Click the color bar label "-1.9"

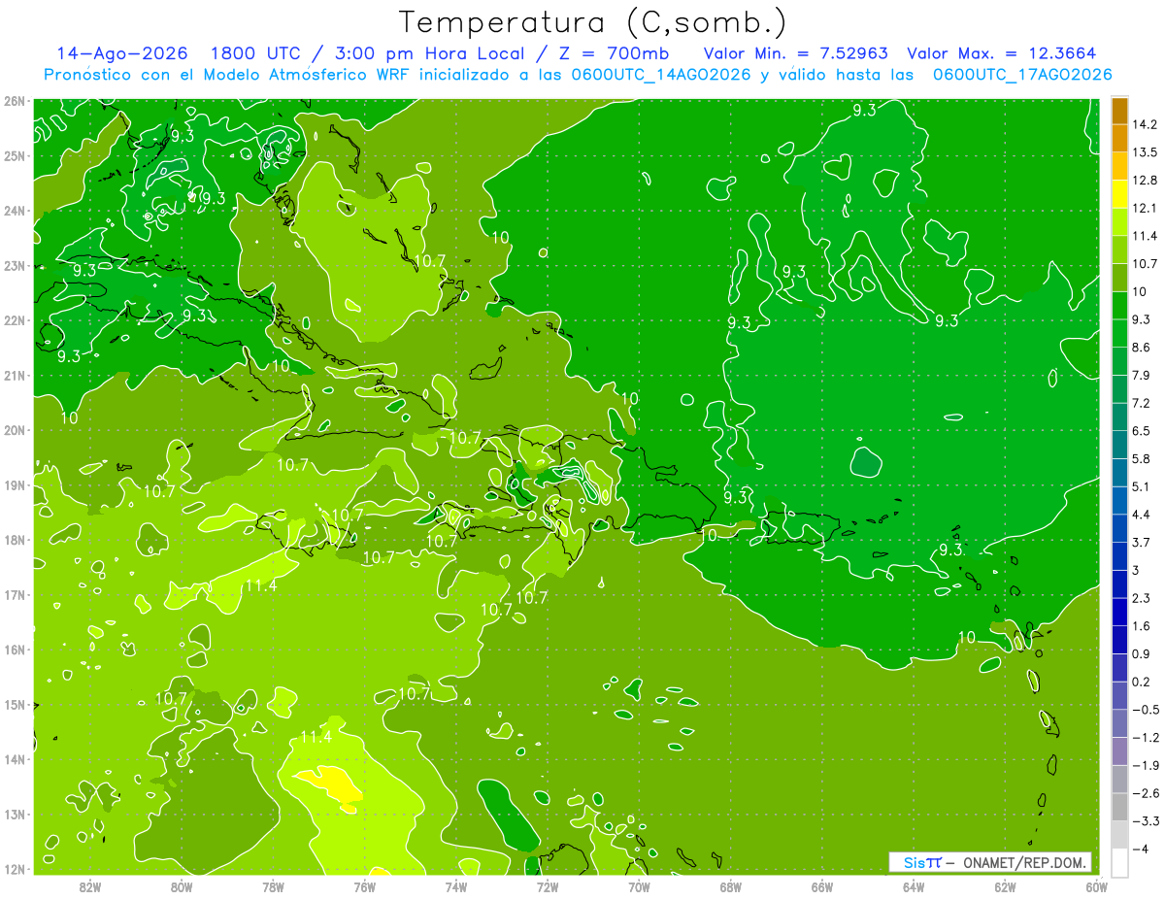[x=1146, y=765]
